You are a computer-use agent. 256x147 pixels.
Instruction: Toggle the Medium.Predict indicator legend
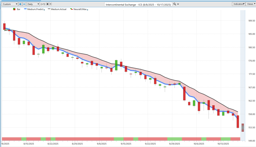(x=35, y=9)
